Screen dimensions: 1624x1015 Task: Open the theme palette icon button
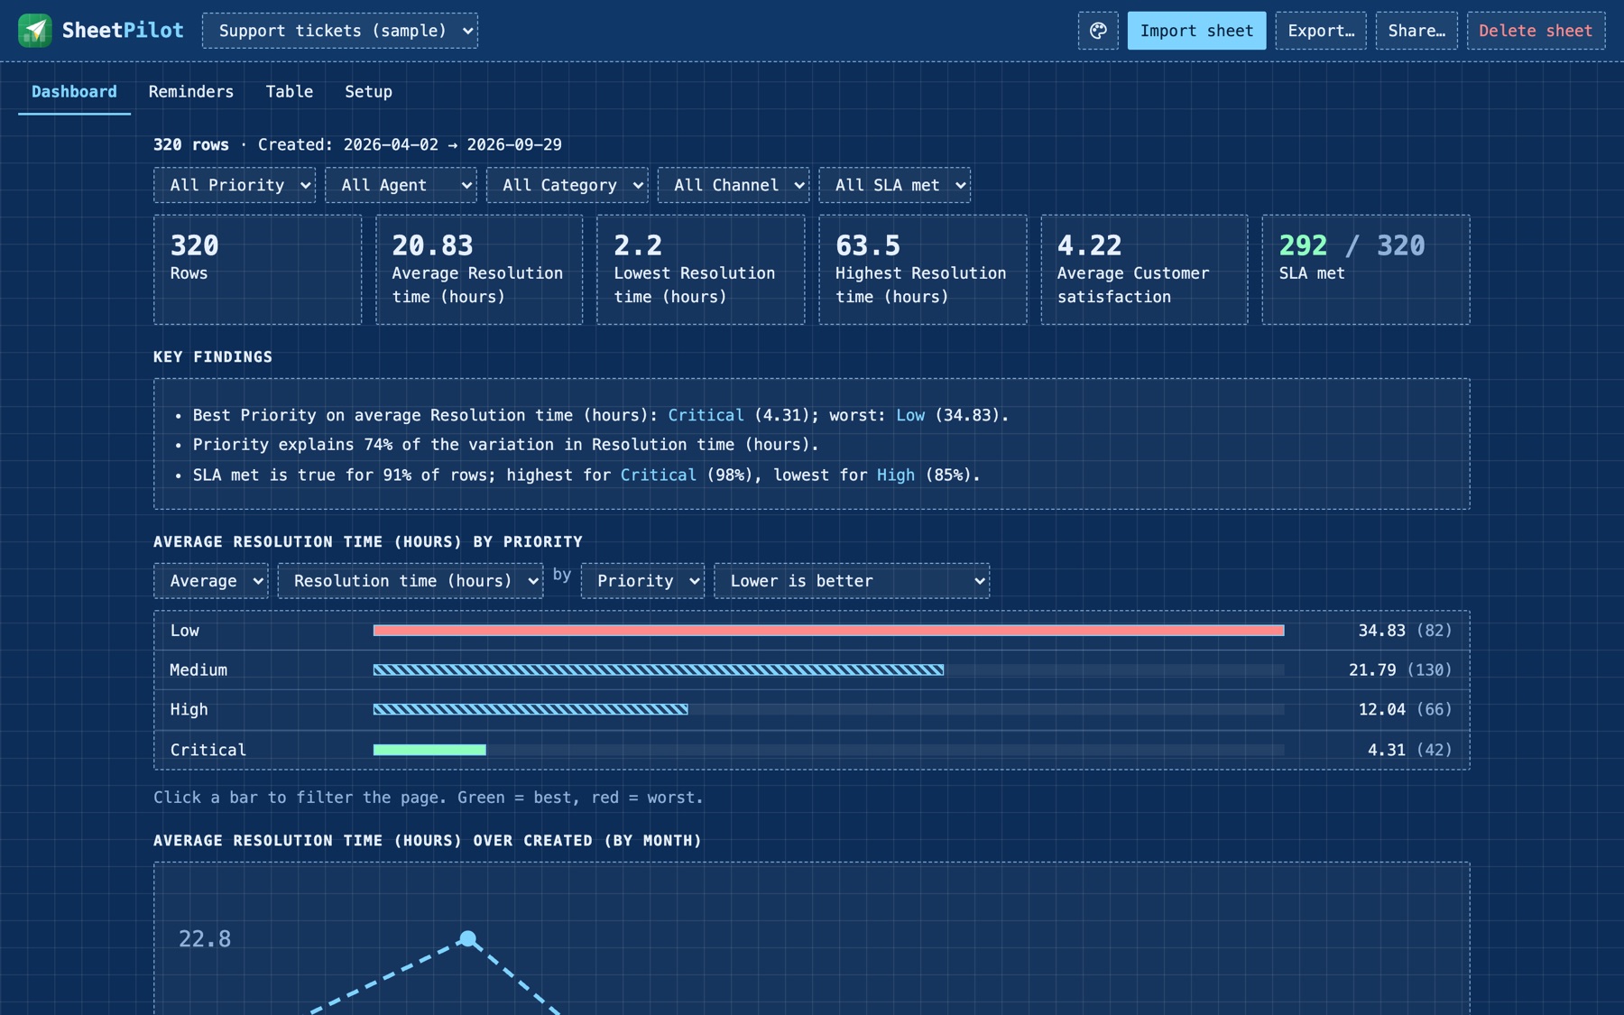tap(1098, 31)
